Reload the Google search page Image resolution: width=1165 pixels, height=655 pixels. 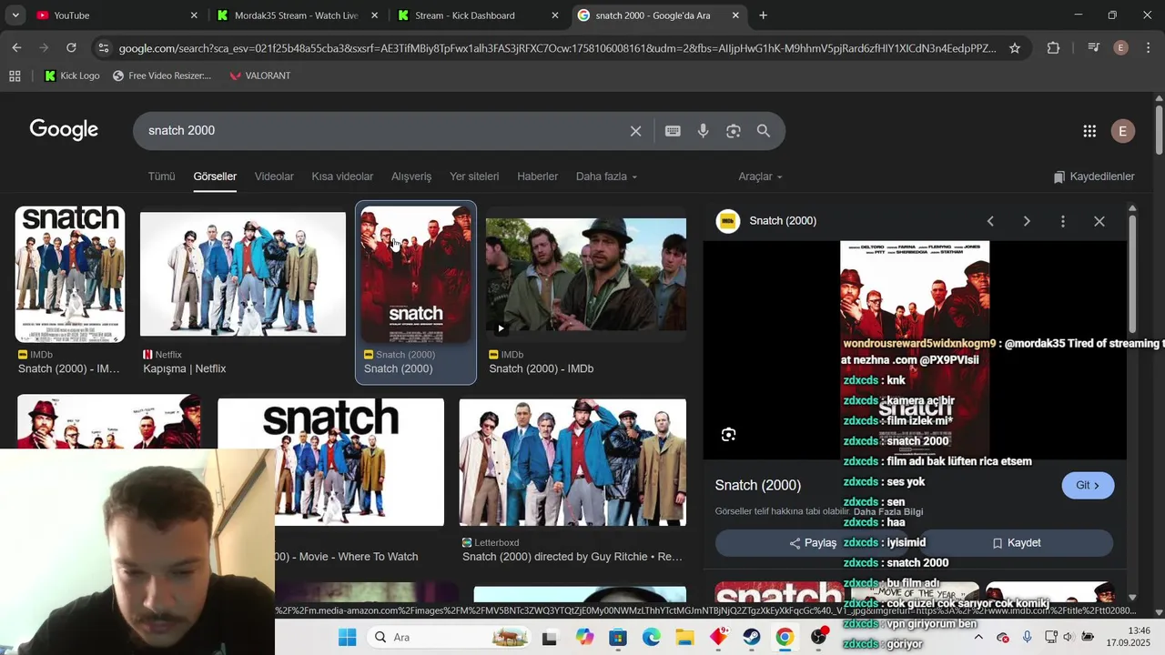click(71, 47)
